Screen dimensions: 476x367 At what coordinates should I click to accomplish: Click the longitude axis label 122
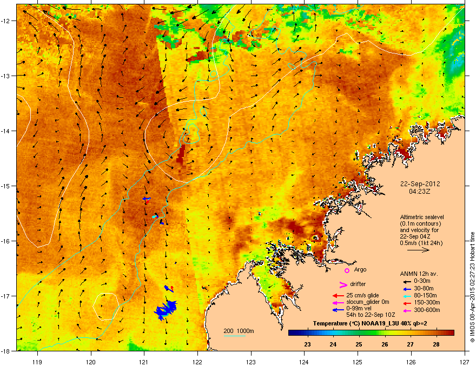197,362
